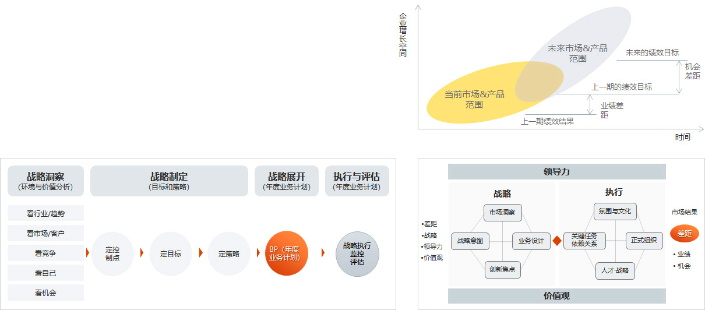The width and height of the screenshot is (705, 310).
Task: Click the 看市场/客户 item
Action: 46,233
